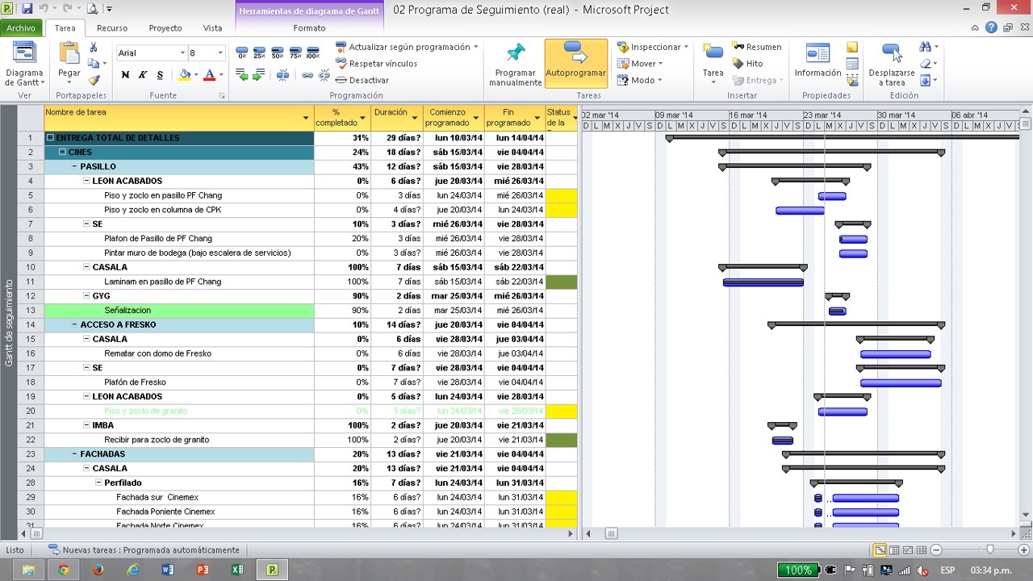This screenshot has height=581, width=1033.
Task: Click the outdent task green left arrow
Action: click(241, 75)
